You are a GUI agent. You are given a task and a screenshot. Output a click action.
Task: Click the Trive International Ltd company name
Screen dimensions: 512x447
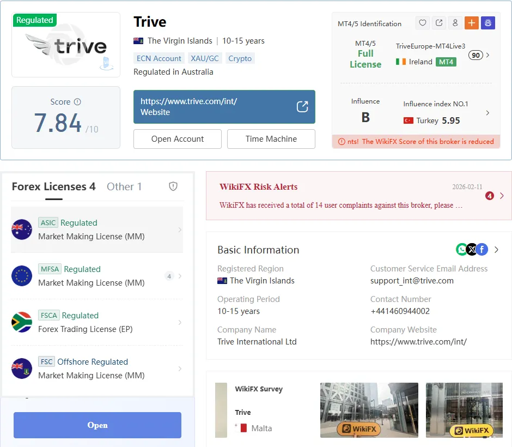pyautogui.click(x=257, y=342)
